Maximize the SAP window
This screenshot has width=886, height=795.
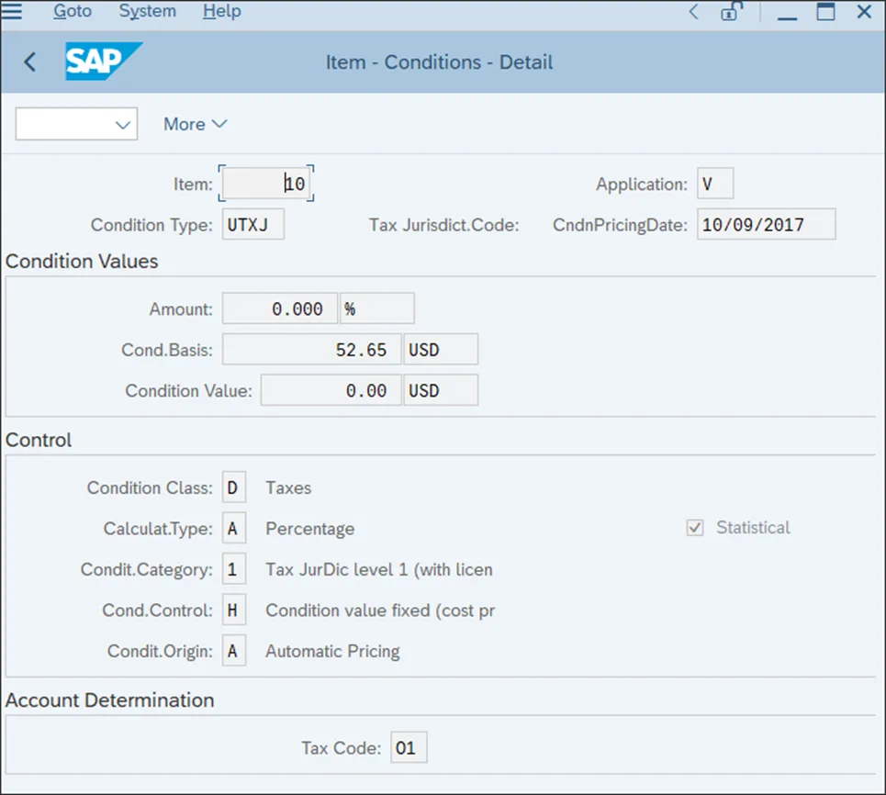click(825, 12)
